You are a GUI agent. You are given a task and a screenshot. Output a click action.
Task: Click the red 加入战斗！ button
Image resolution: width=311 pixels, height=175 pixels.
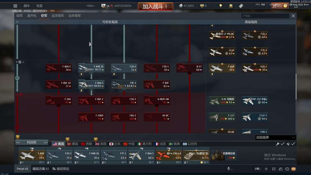point(155,7)
